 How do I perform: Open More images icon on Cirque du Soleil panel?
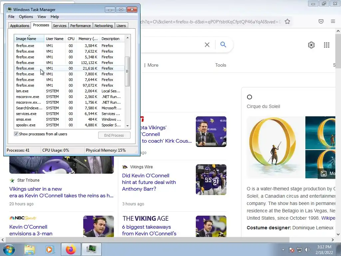point(324,173)
